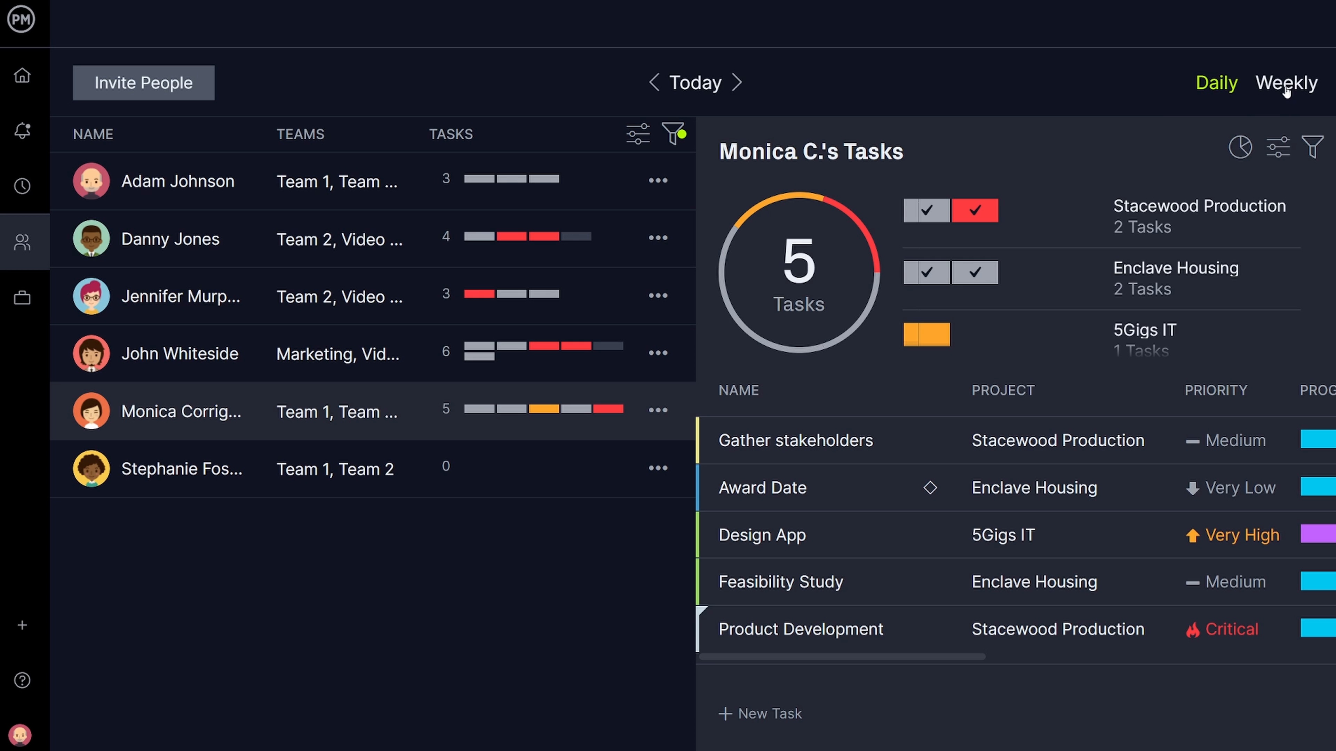The height and width of the screenshot is (751, 1336).
Task: Open the briefcase portfolio icon
Action: pyautogui.click(x=22, y=298)
